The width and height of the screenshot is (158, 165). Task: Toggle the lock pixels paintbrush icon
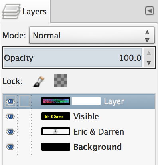[x=38, y=82]
